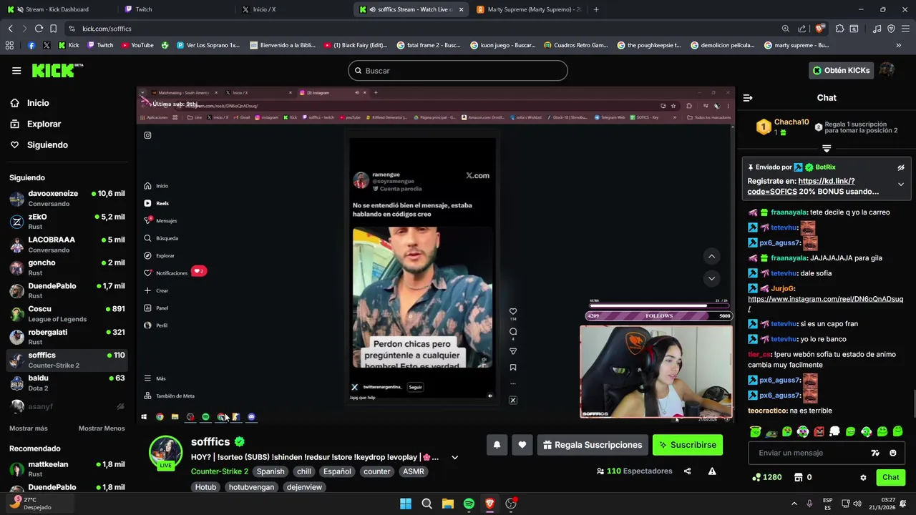The height and width of the screenshot is (515, 916).
Task: Open the 7TV emote menu
Action: 874,453
